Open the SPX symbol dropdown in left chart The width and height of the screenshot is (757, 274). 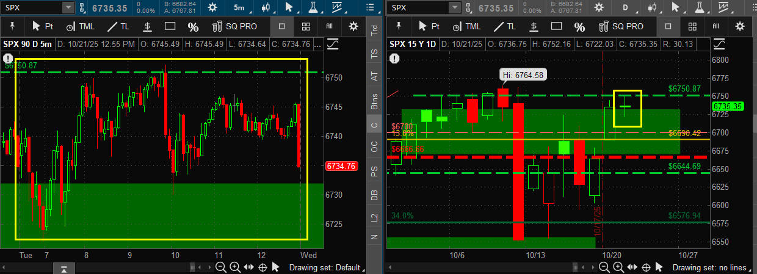68,7
